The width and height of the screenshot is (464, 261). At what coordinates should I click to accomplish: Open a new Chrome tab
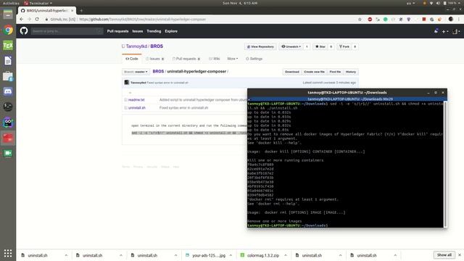point(81,11)
